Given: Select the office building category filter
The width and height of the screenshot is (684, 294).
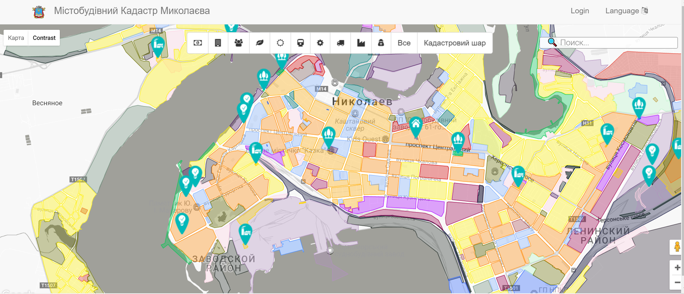Looking at the screenshot, I should (218, 43).
